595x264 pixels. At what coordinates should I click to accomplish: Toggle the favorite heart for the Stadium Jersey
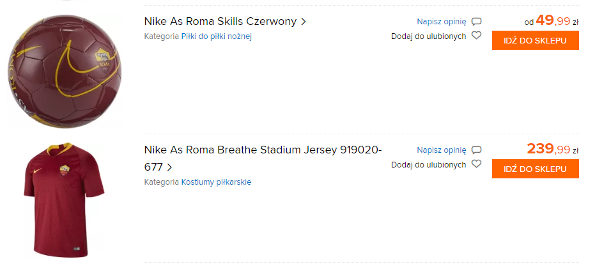pos(476,164)
